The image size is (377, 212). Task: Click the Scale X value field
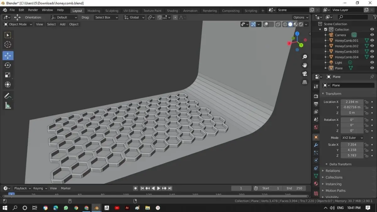coord(352,145)
